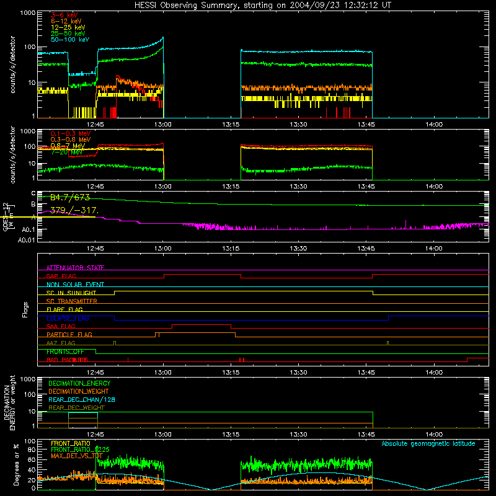
Task: Select the FLARE_FLAG label
Action: point(64,309)
